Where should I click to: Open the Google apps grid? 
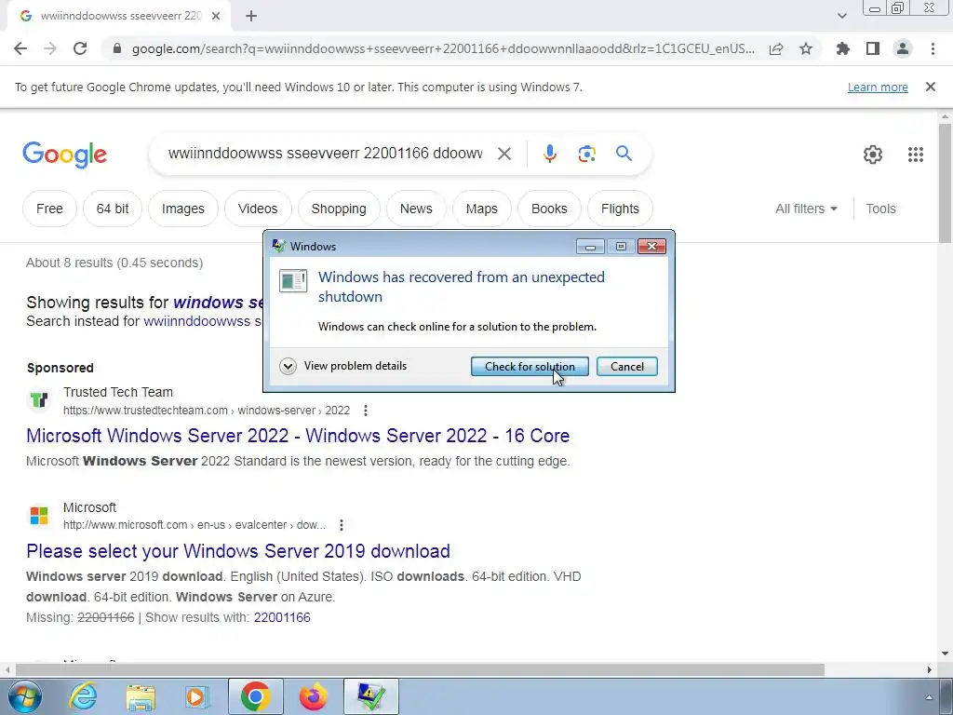click(x=916, y=155)
